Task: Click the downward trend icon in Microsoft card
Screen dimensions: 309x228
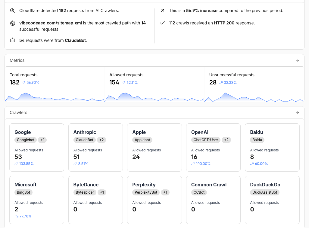Action: coord(17,216)
